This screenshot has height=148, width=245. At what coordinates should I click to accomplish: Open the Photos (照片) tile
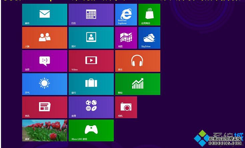[x=91, y=38]
